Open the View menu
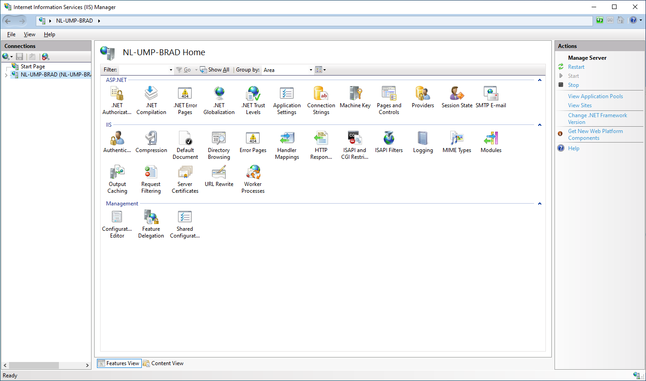 (29, 34)
